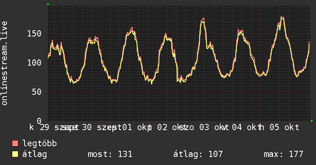Viewport: 316px width, 165px height.
Task: Click the legtöbb legend label
Action: click(39, 144)
